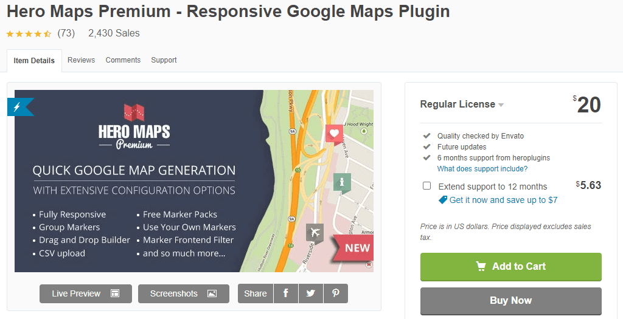Click the 2,430 Sales text
This screenshot has width=623, height=319.
(114, 33)
